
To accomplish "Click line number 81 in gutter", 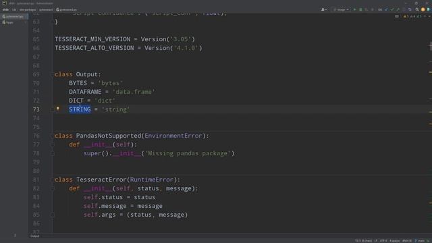I will point(36,180).
